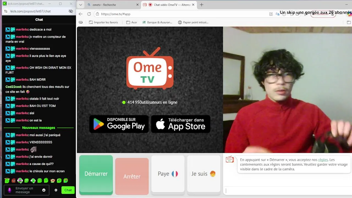Click the Google Play download badge

pos(119,124)
